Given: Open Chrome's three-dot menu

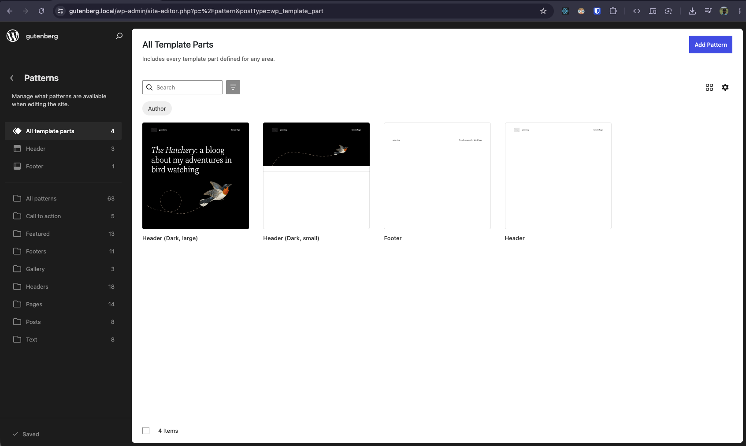Looking at the screenshot, I should pyautogui.click(x=740, y=11).
